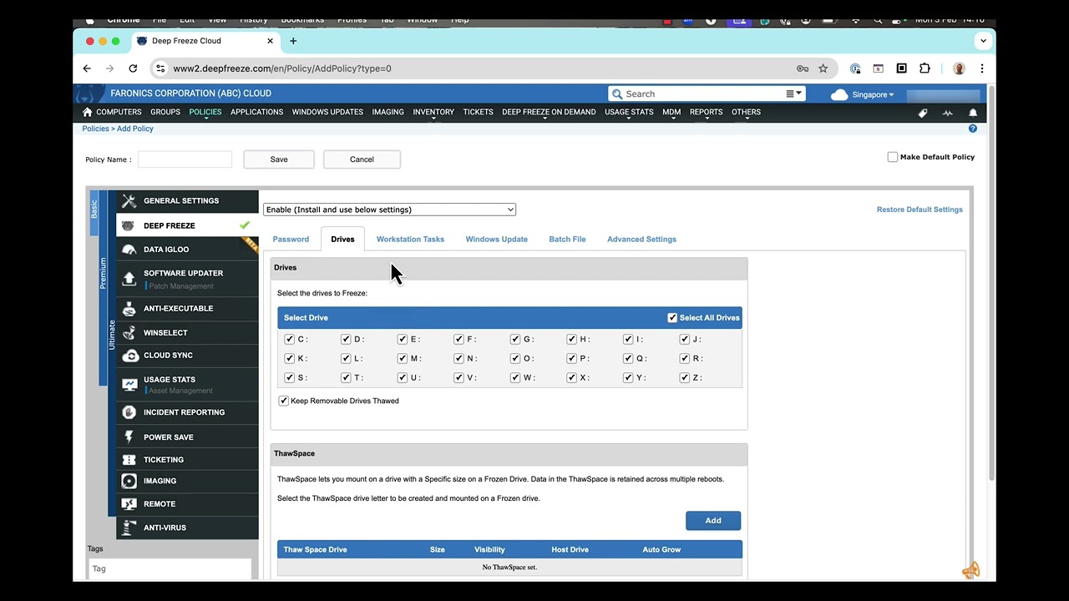This screenshot has height=601, width=1069.
Task: Switch to the Password tab
Action: 291,240
